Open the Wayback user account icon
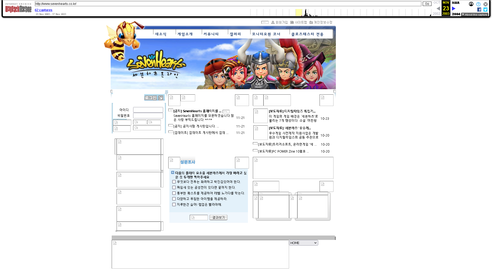Image resolution: width=492 pixels, height=273 pixels. click(x=471, y=4)
